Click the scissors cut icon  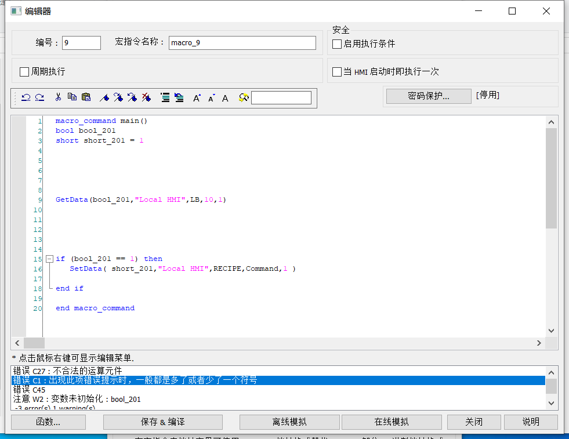(x=58, y=98)
